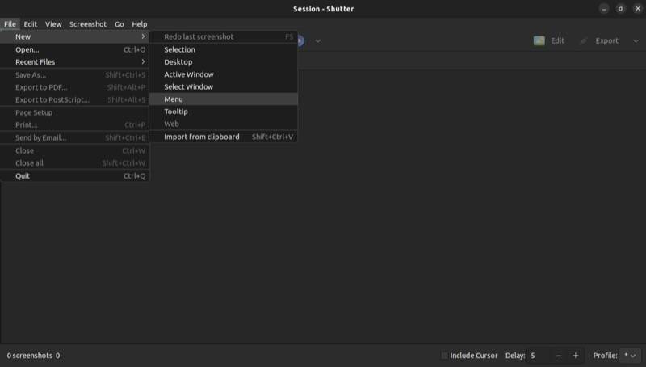The width and height of the screenshot is (646, 367).
Task: Decrease delay with minus button
Action: pos(558,356)
